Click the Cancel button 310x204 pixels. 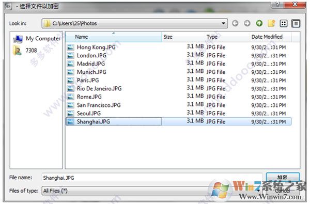[283, 191]
